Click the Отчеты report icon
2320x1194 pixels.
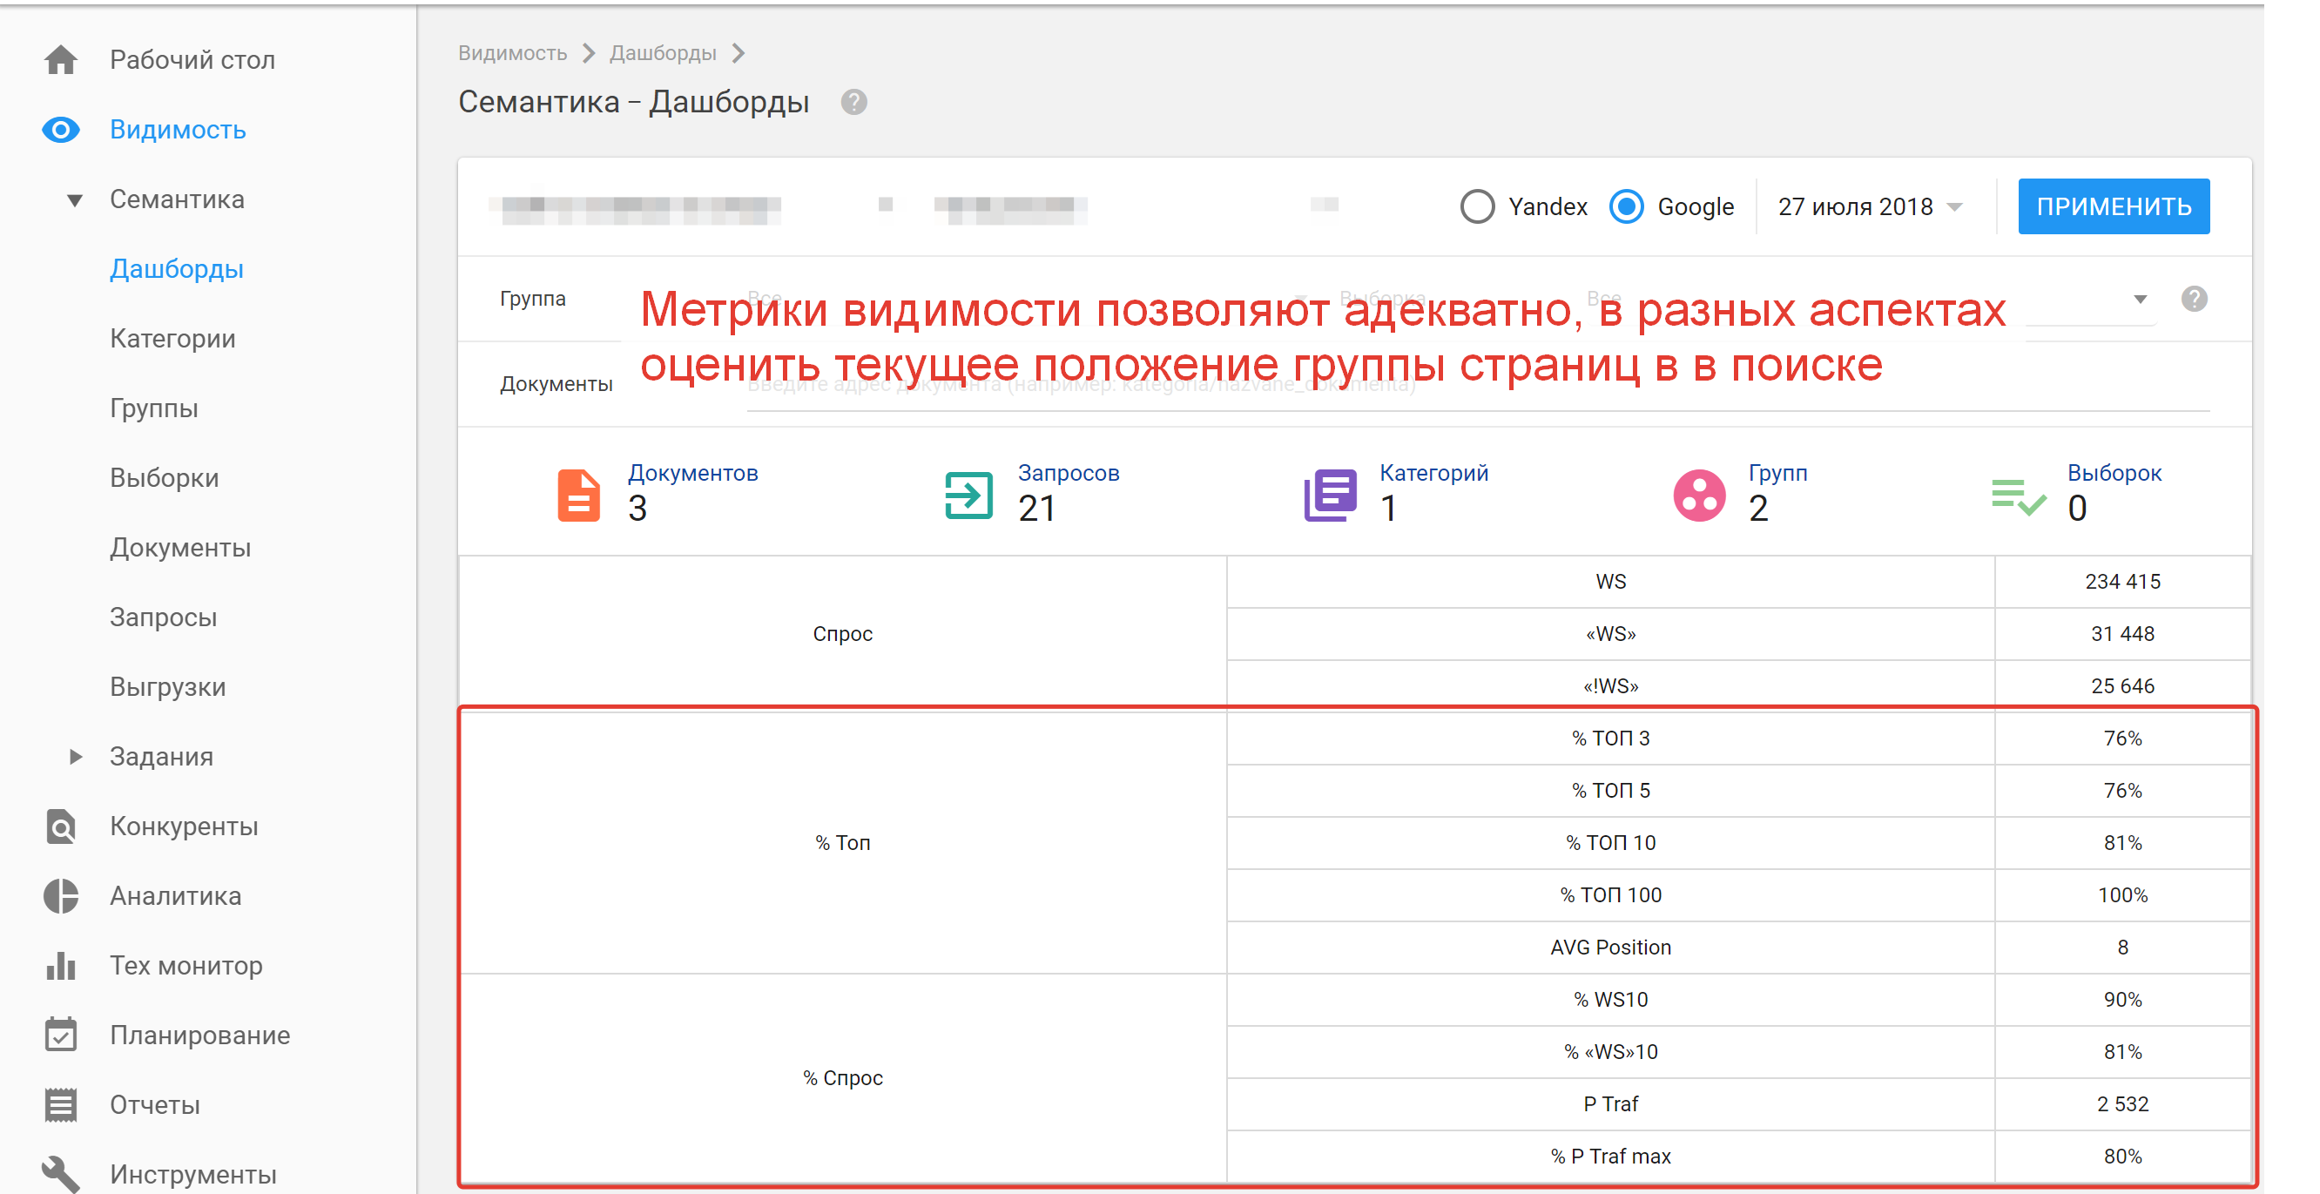point(60,1105)
